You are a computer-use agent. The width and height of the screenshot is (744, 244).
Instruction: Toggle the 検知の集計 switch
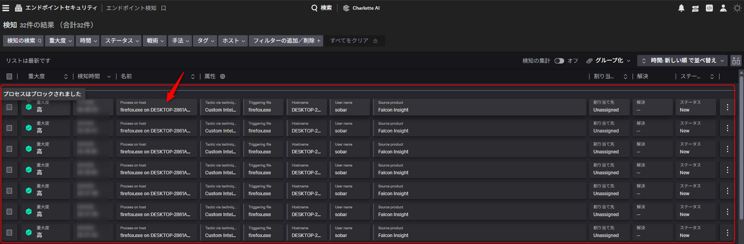tap(559, 61)
